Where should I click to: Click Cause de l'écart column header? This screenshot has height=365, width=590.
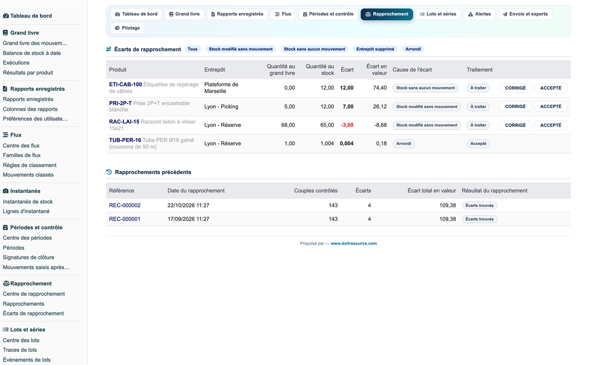pyautogui.click(x=412, y=70)
